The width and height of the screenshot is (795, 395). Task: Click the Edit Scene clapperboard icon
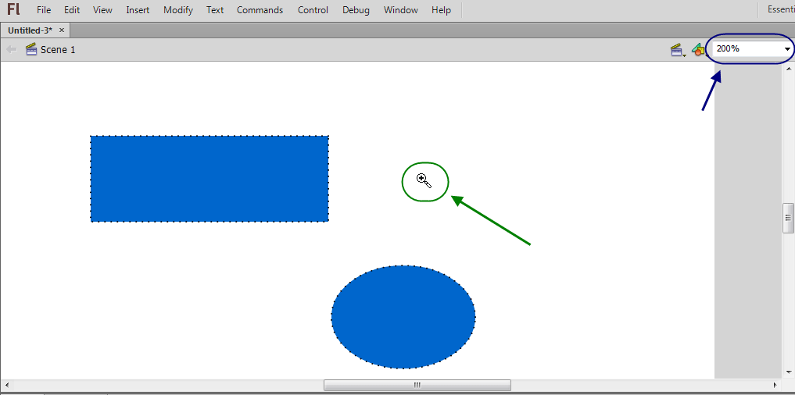(678, 50)
